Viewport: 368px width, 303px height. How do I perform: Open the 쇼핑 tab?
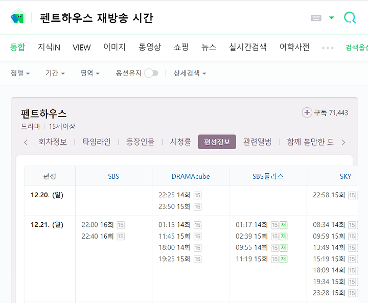(181, 47)
